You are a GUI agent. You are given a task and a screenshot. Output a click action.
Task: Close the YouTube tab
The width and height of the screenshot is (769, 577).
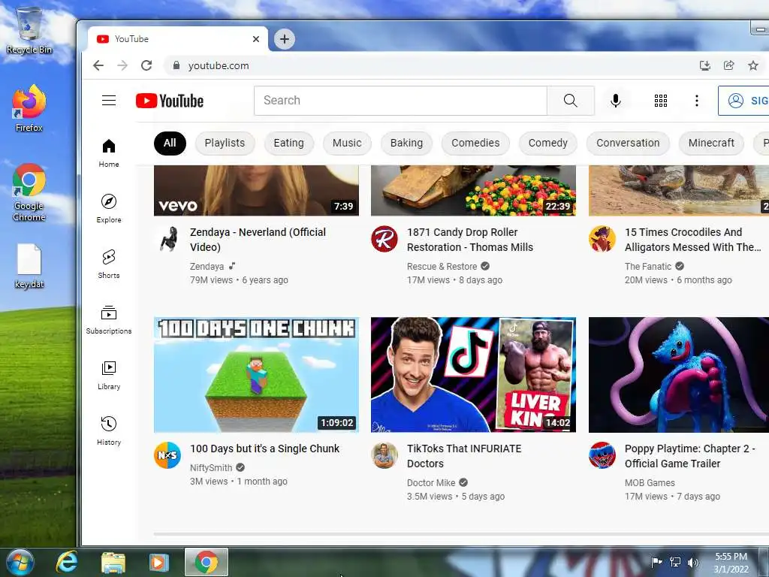(256, 39)
